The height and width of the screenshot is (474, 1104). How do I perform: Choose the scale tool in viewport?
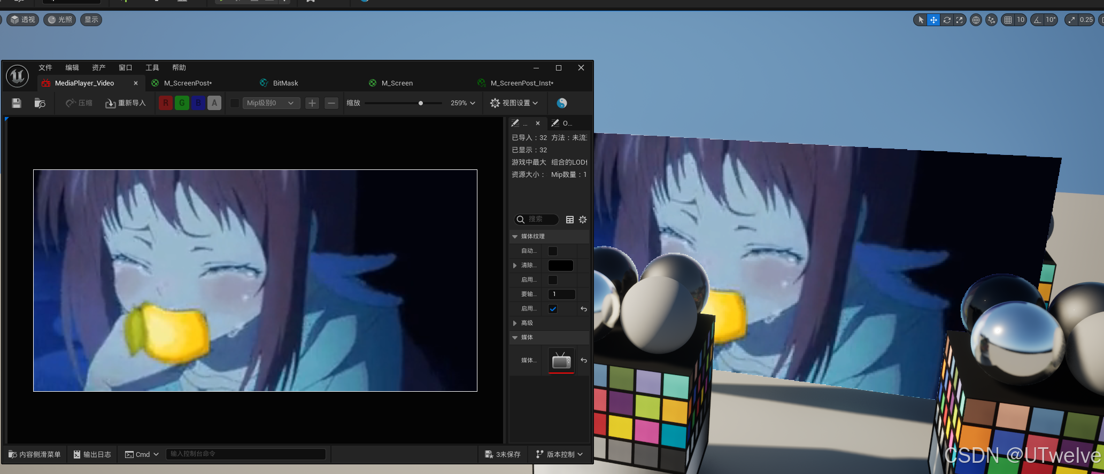[960, 20]
